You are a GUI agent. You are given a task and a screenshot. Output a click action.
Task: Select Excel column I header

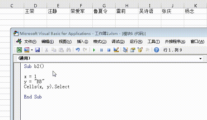point(150,6)
